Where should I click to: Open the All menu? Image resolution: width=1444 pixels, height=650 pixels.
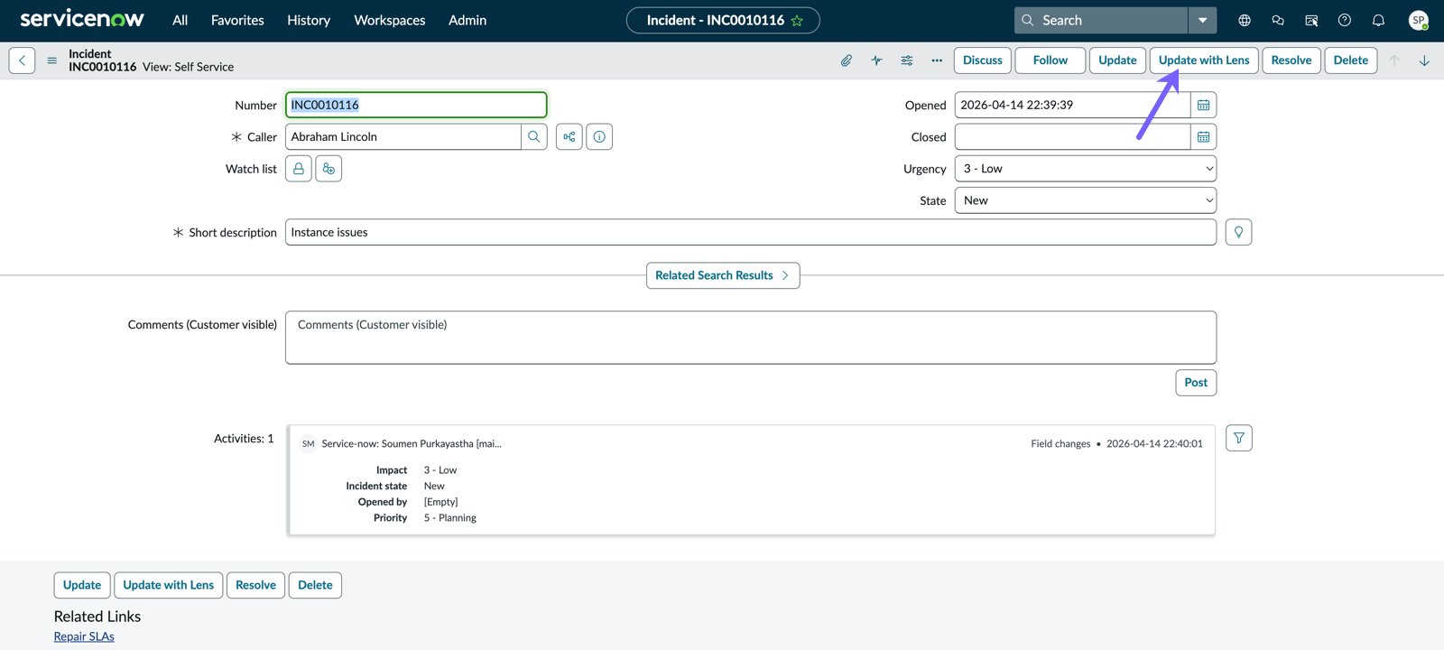click(x=180, y=20)
